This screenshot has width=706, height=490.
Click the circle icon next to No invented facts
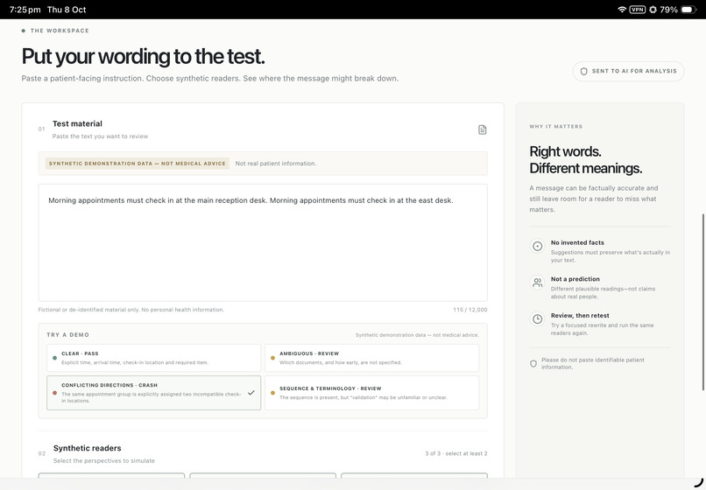click(x=537, y=246)
